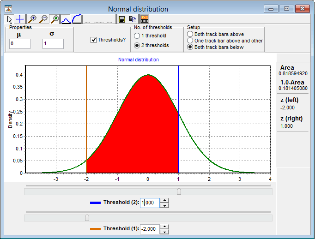Image resolution: width=315 pixels, height=239 pixels.
Task: Click the z (right) heading
Action: tap(291, 119)
